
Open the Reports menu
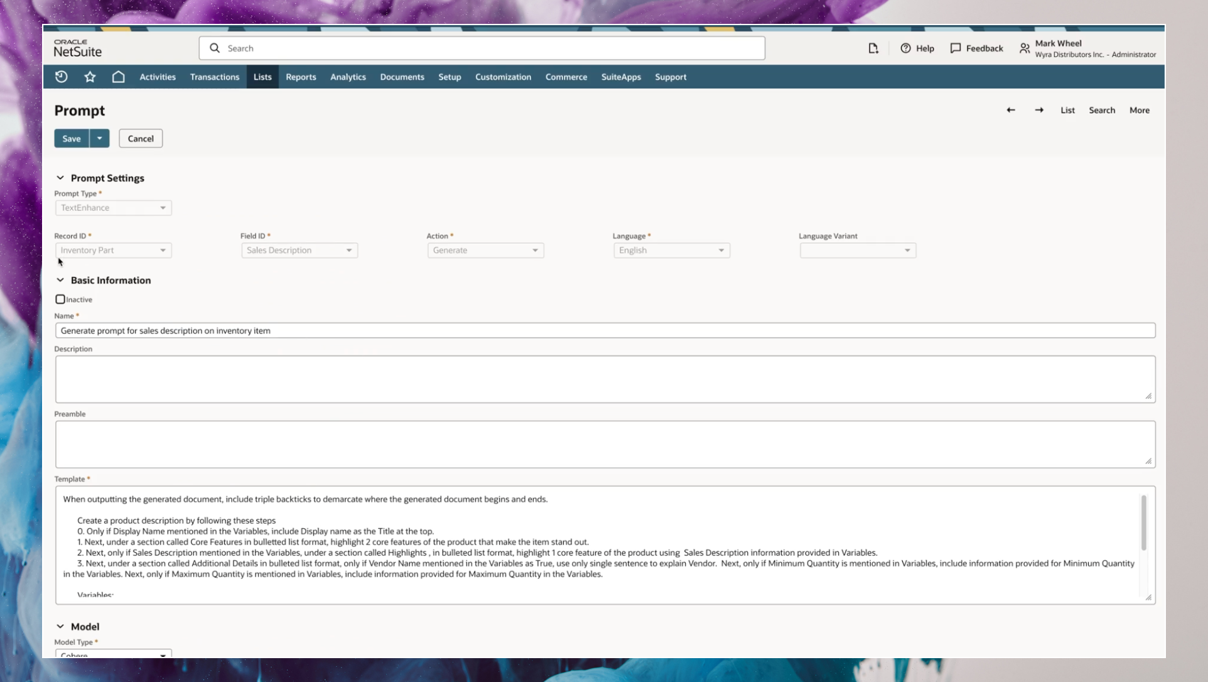click(301, 77)
